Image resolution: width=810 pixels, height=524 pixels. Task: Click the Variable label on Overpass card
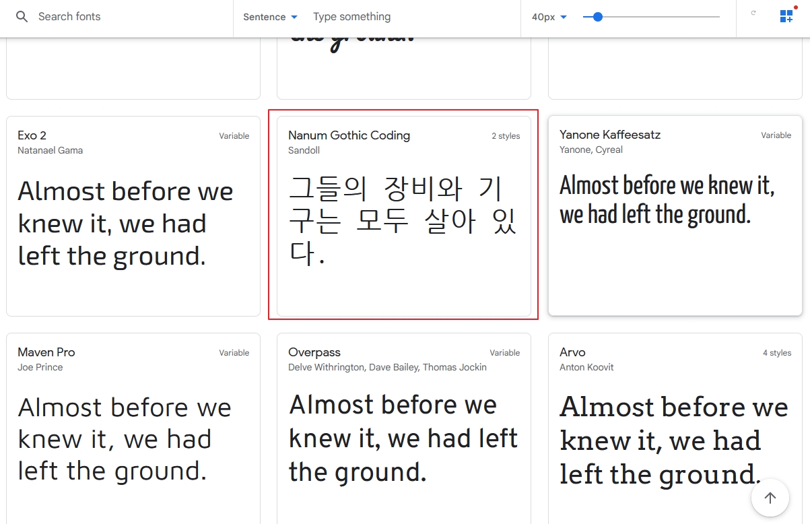click(x=505, y=353)
